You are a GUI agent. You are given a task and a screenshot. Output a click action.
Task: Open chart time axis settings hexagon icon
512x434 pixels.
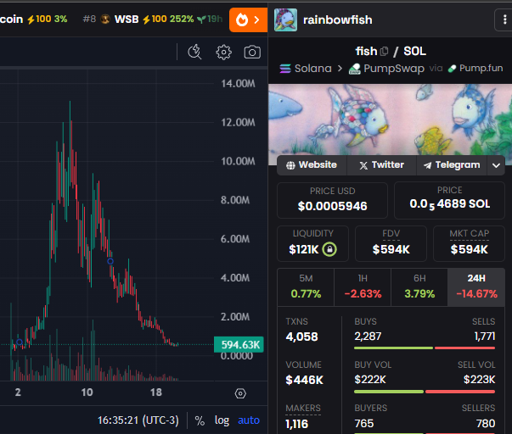tap(240, 393)
